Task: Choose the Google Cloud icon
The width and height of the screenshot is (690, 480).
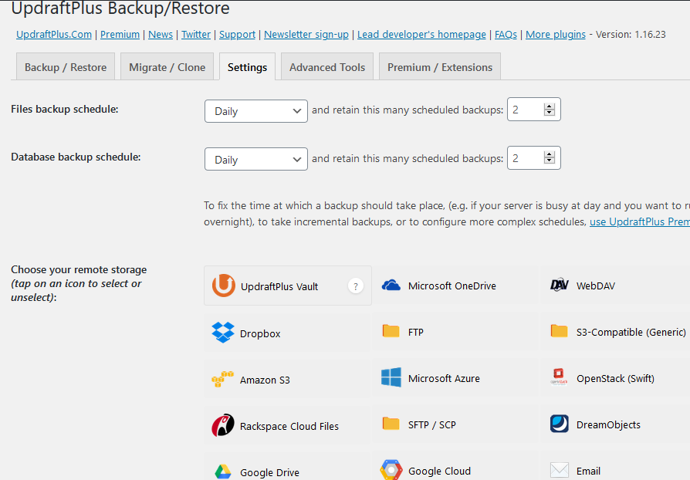Action: (391, 470)
